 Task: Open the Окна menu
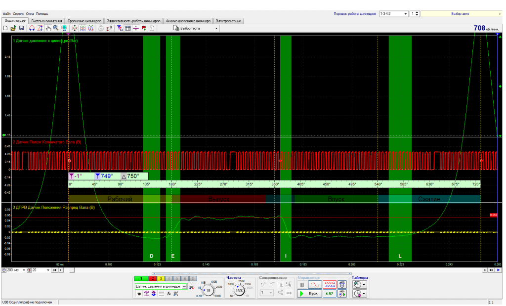coord(30,14)
